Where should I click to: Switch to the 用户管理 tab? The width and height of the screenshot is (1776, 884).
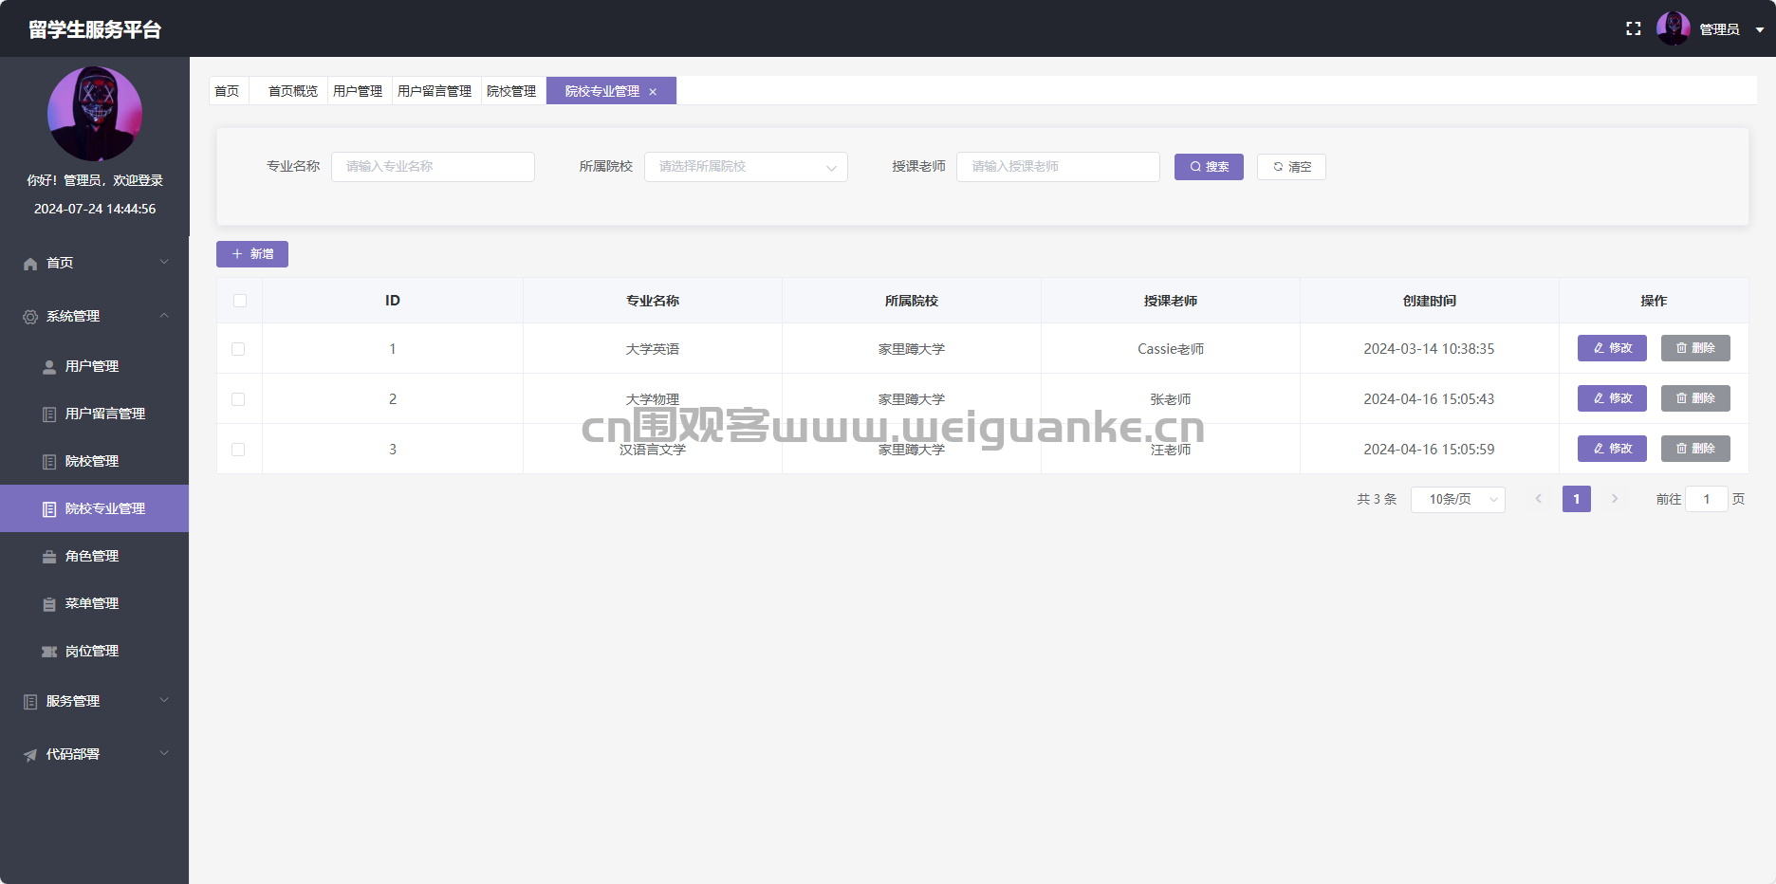coord(358,91)
